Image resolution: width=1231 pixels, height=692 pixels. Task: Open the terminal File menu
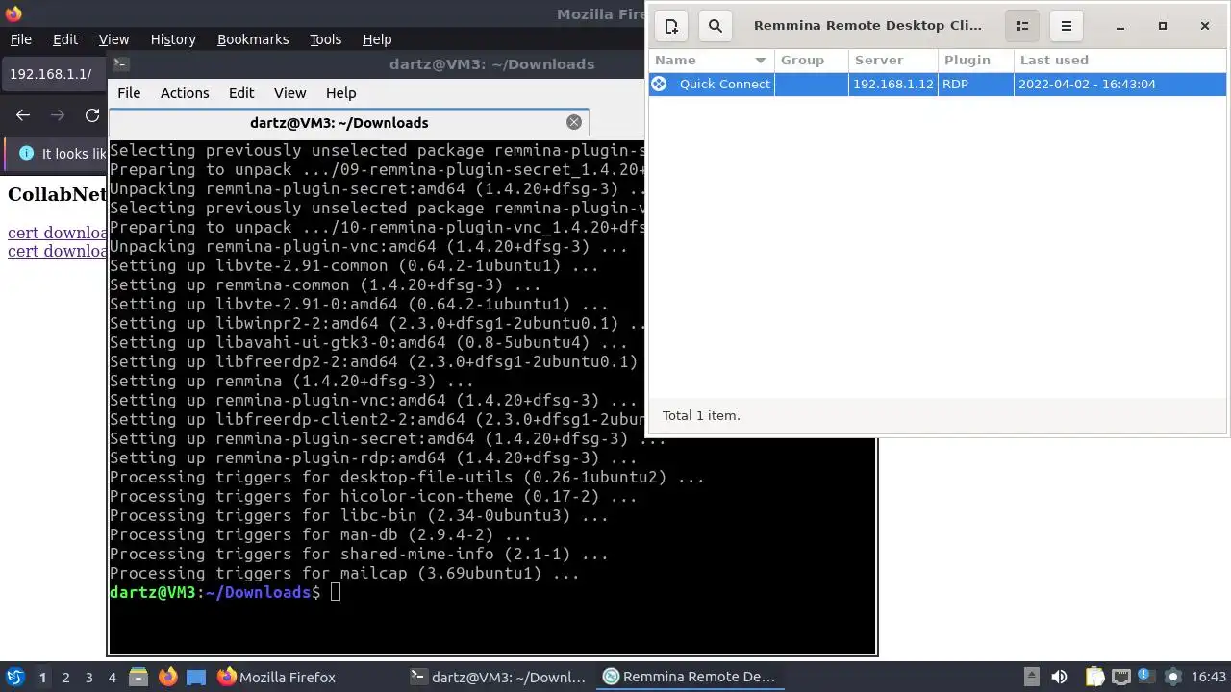pyautogui.click(x=129, y=93)
